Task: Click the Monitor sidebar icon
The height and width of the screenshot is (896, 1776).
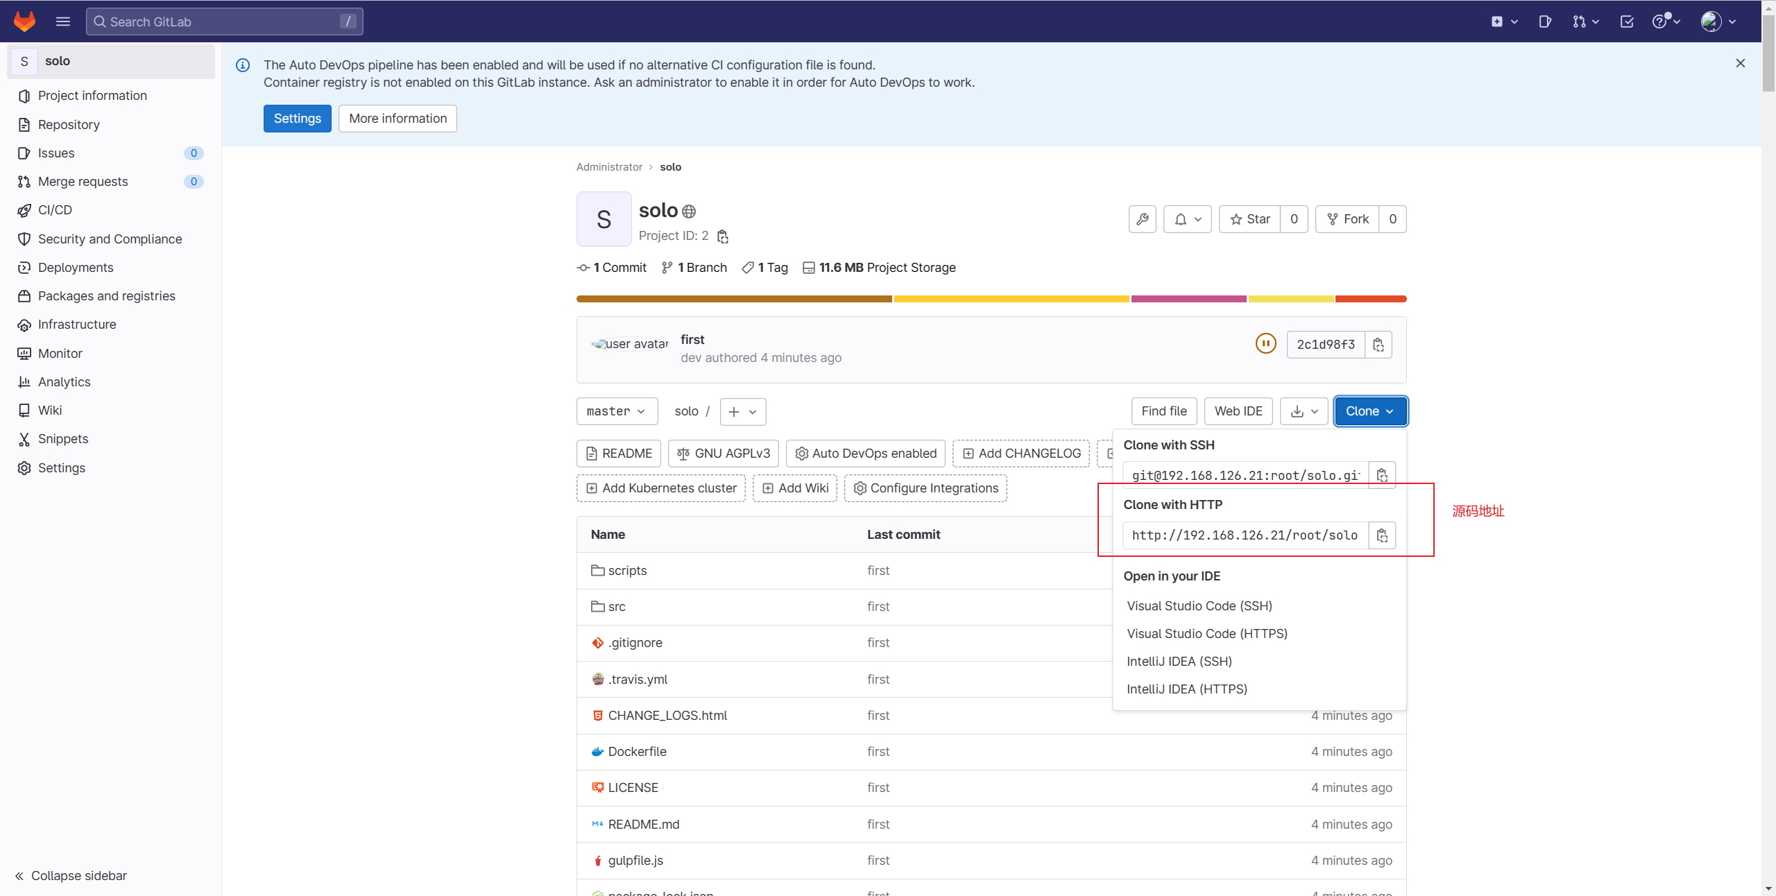Action: click(24, 354)
